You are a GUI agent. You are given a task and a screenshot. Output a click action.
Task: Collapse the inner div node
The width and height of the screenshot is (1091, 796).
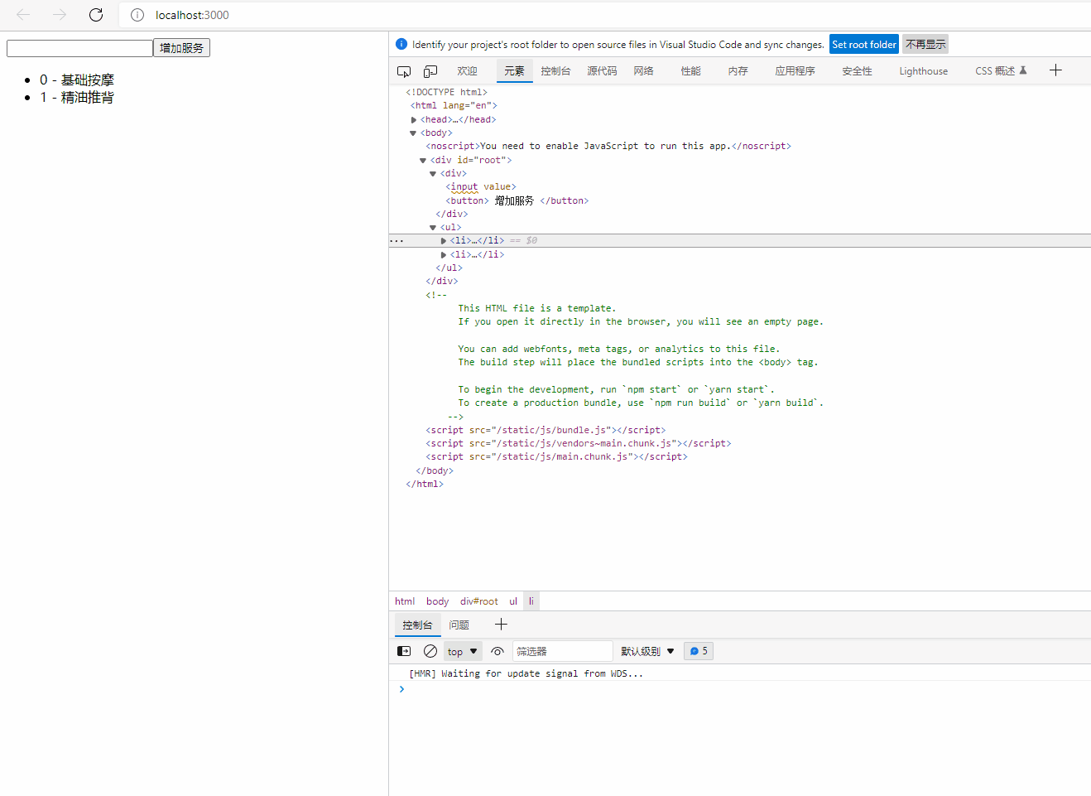(x=433, y=174)
